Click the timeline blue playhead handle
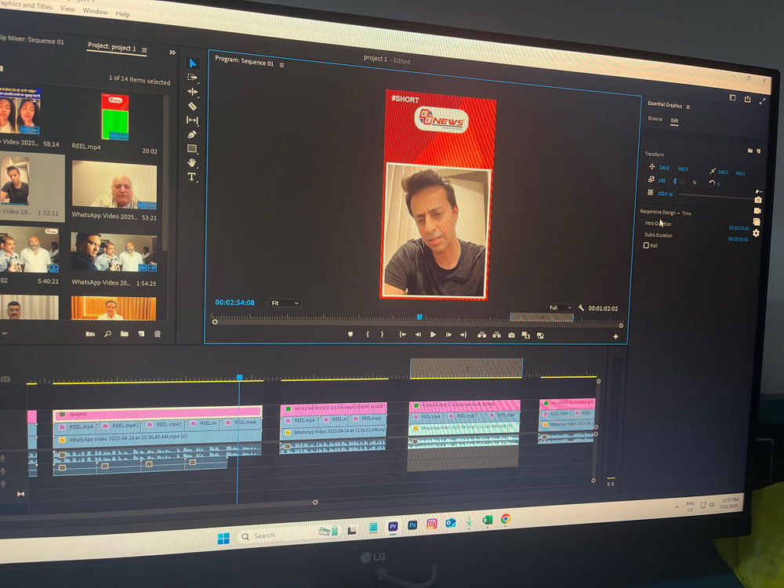The image size is (784, 588). (239, 377)
